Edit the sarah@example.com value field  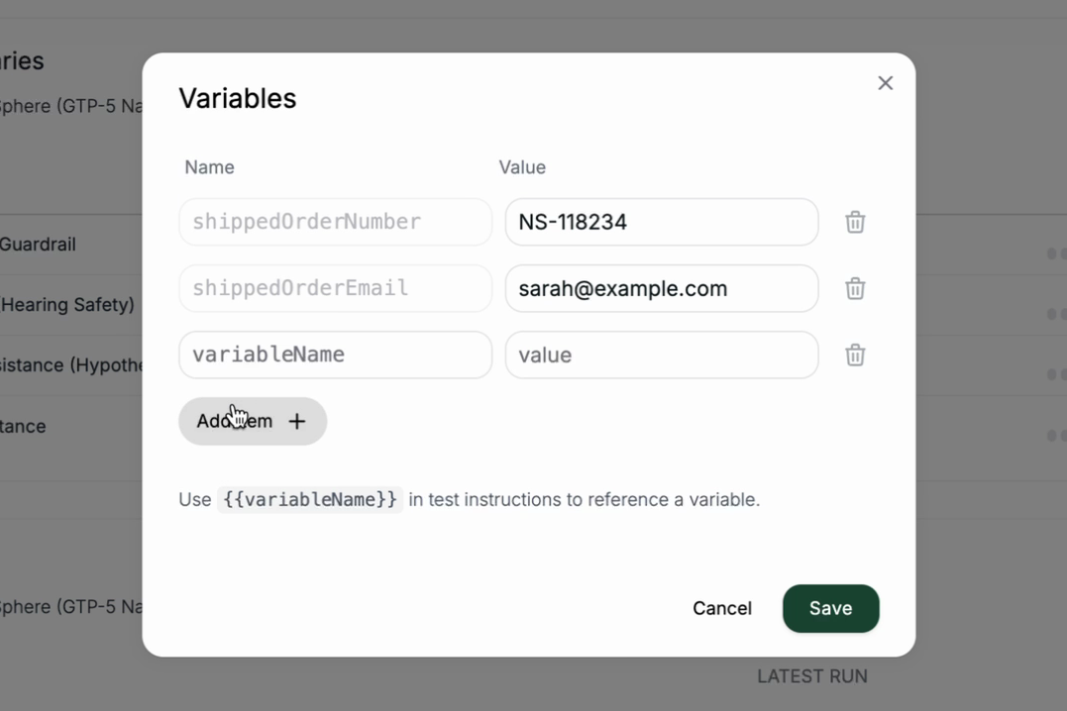(661, 288)
